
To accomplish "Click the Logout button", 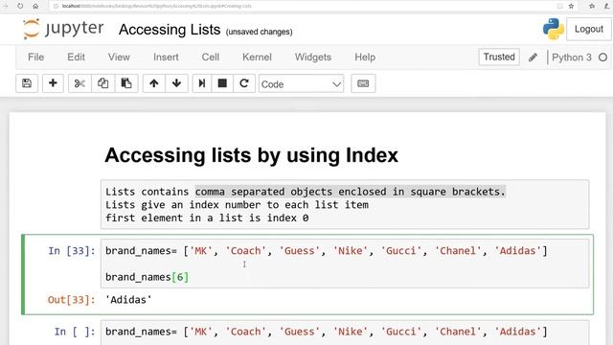I will (588, 30).
